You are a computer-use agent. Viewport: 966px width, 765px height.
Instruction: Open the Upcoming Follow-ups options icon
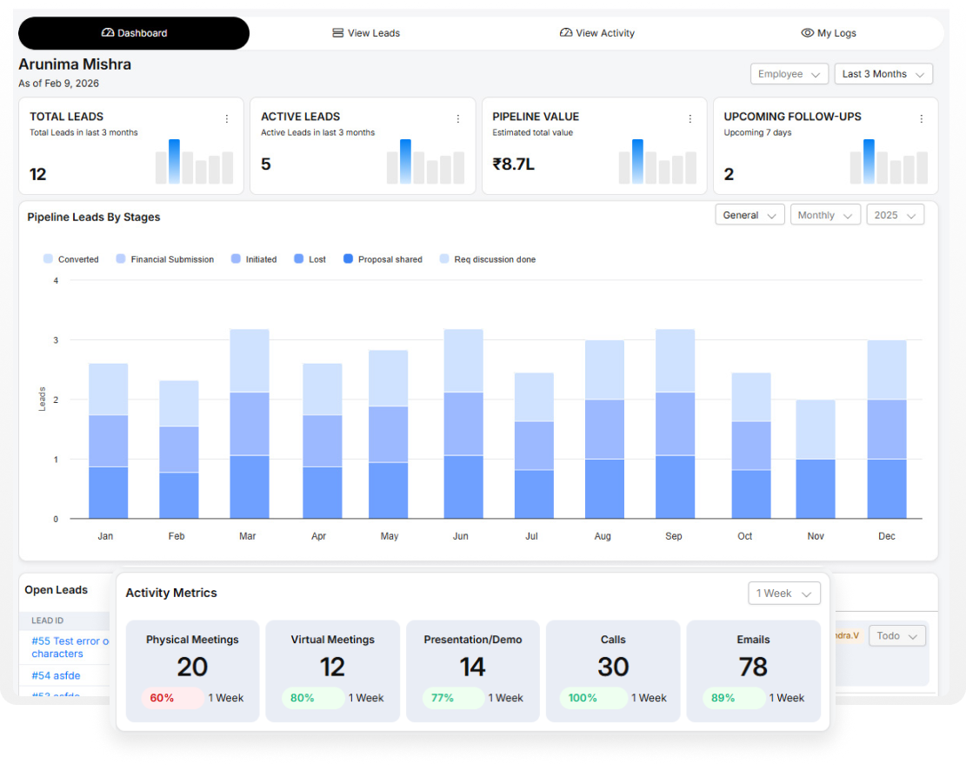(x=922, y=118)
